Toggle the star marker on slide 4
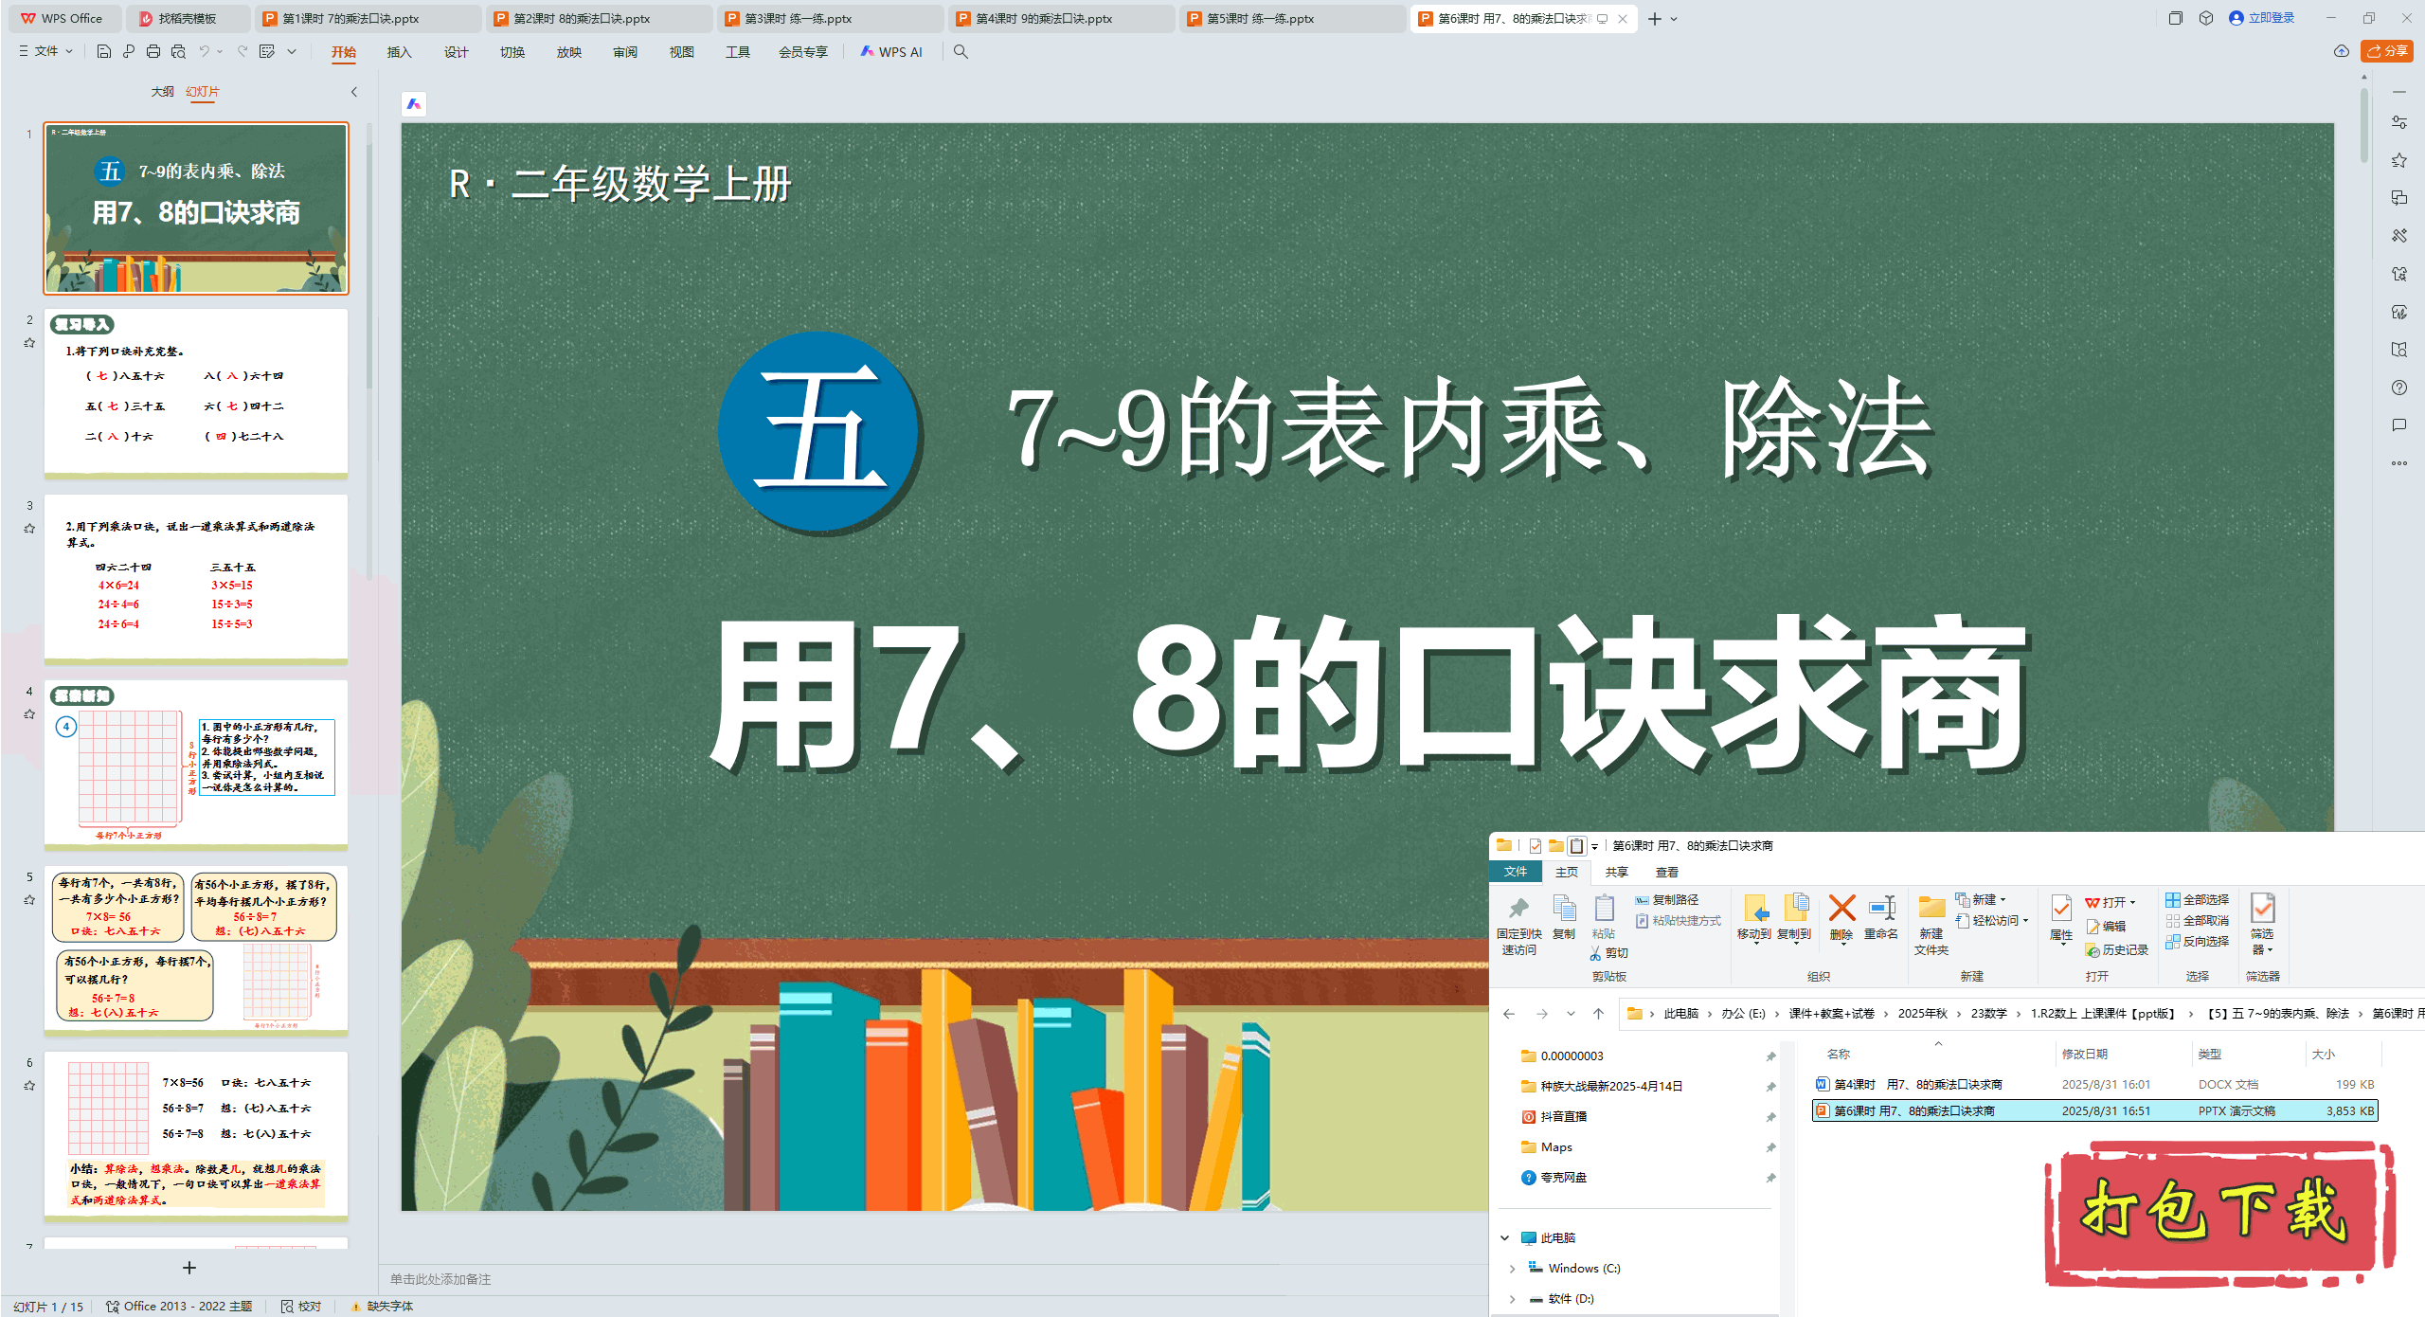 point(29,714)
